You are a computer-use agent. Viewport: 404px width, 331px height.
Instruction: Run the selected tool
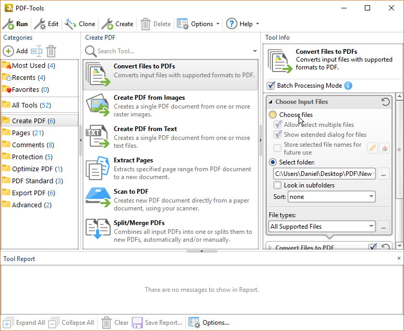point(15,24)
